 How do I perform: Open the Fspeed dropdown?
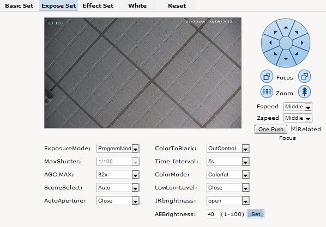[298, 107]
